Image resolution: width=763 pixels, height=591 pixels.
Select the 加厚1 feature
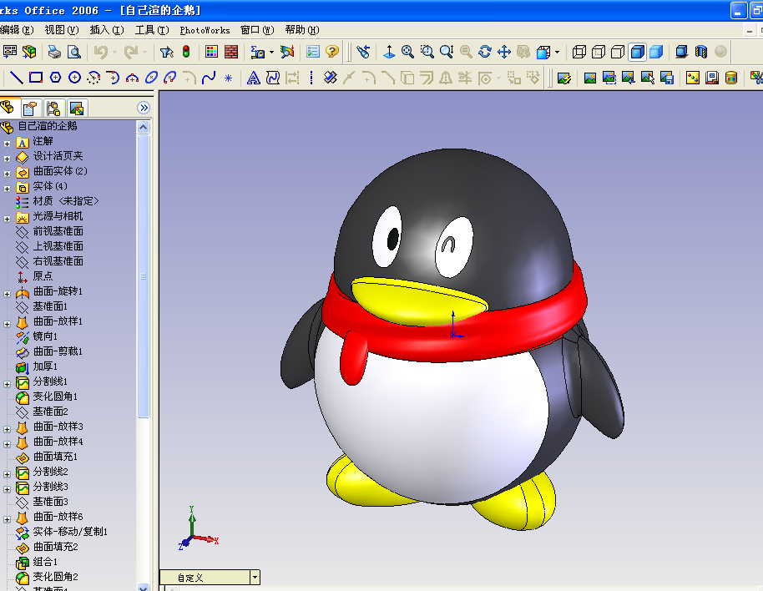coord(45,366)
